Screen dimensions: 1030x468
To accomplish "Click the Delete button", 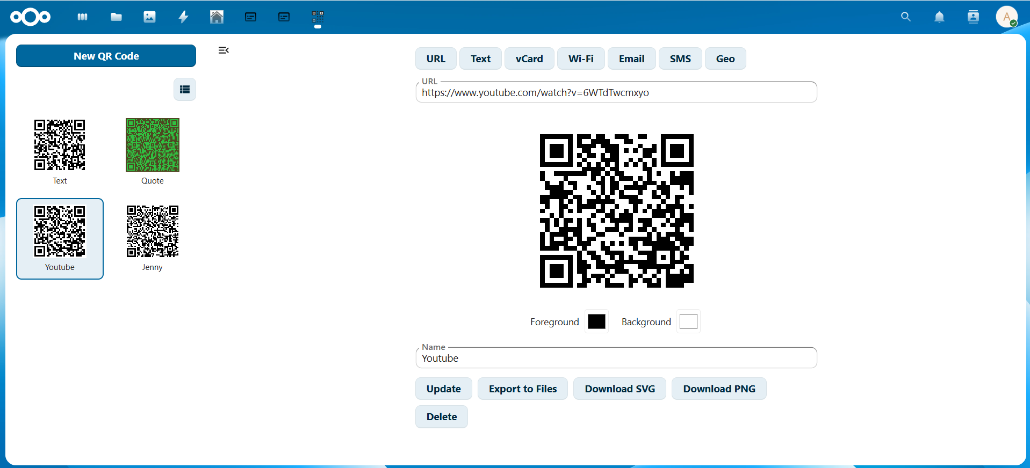I will (x=442, y=416).
